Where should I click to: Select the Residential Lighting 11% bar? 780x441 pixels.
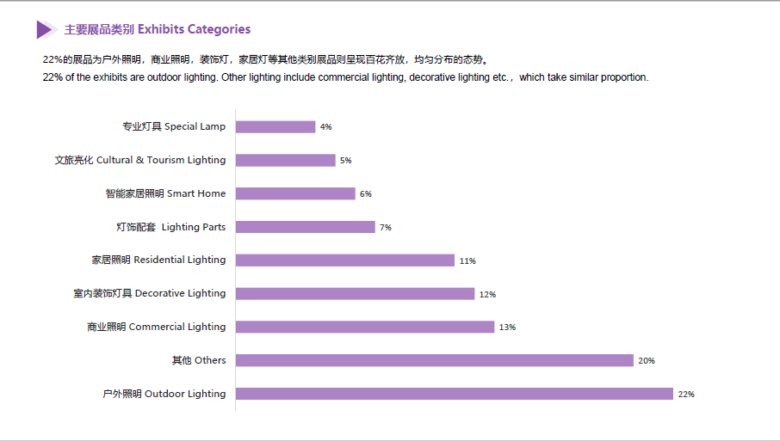point(344,260)
